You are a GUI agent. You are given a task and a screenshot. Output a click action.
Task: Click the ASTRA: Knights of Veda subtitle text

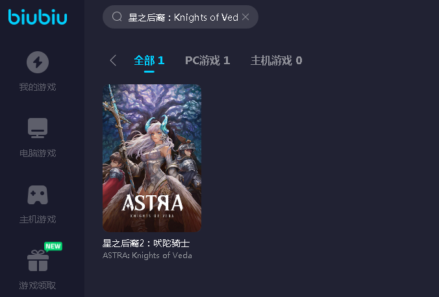(147, 255)
